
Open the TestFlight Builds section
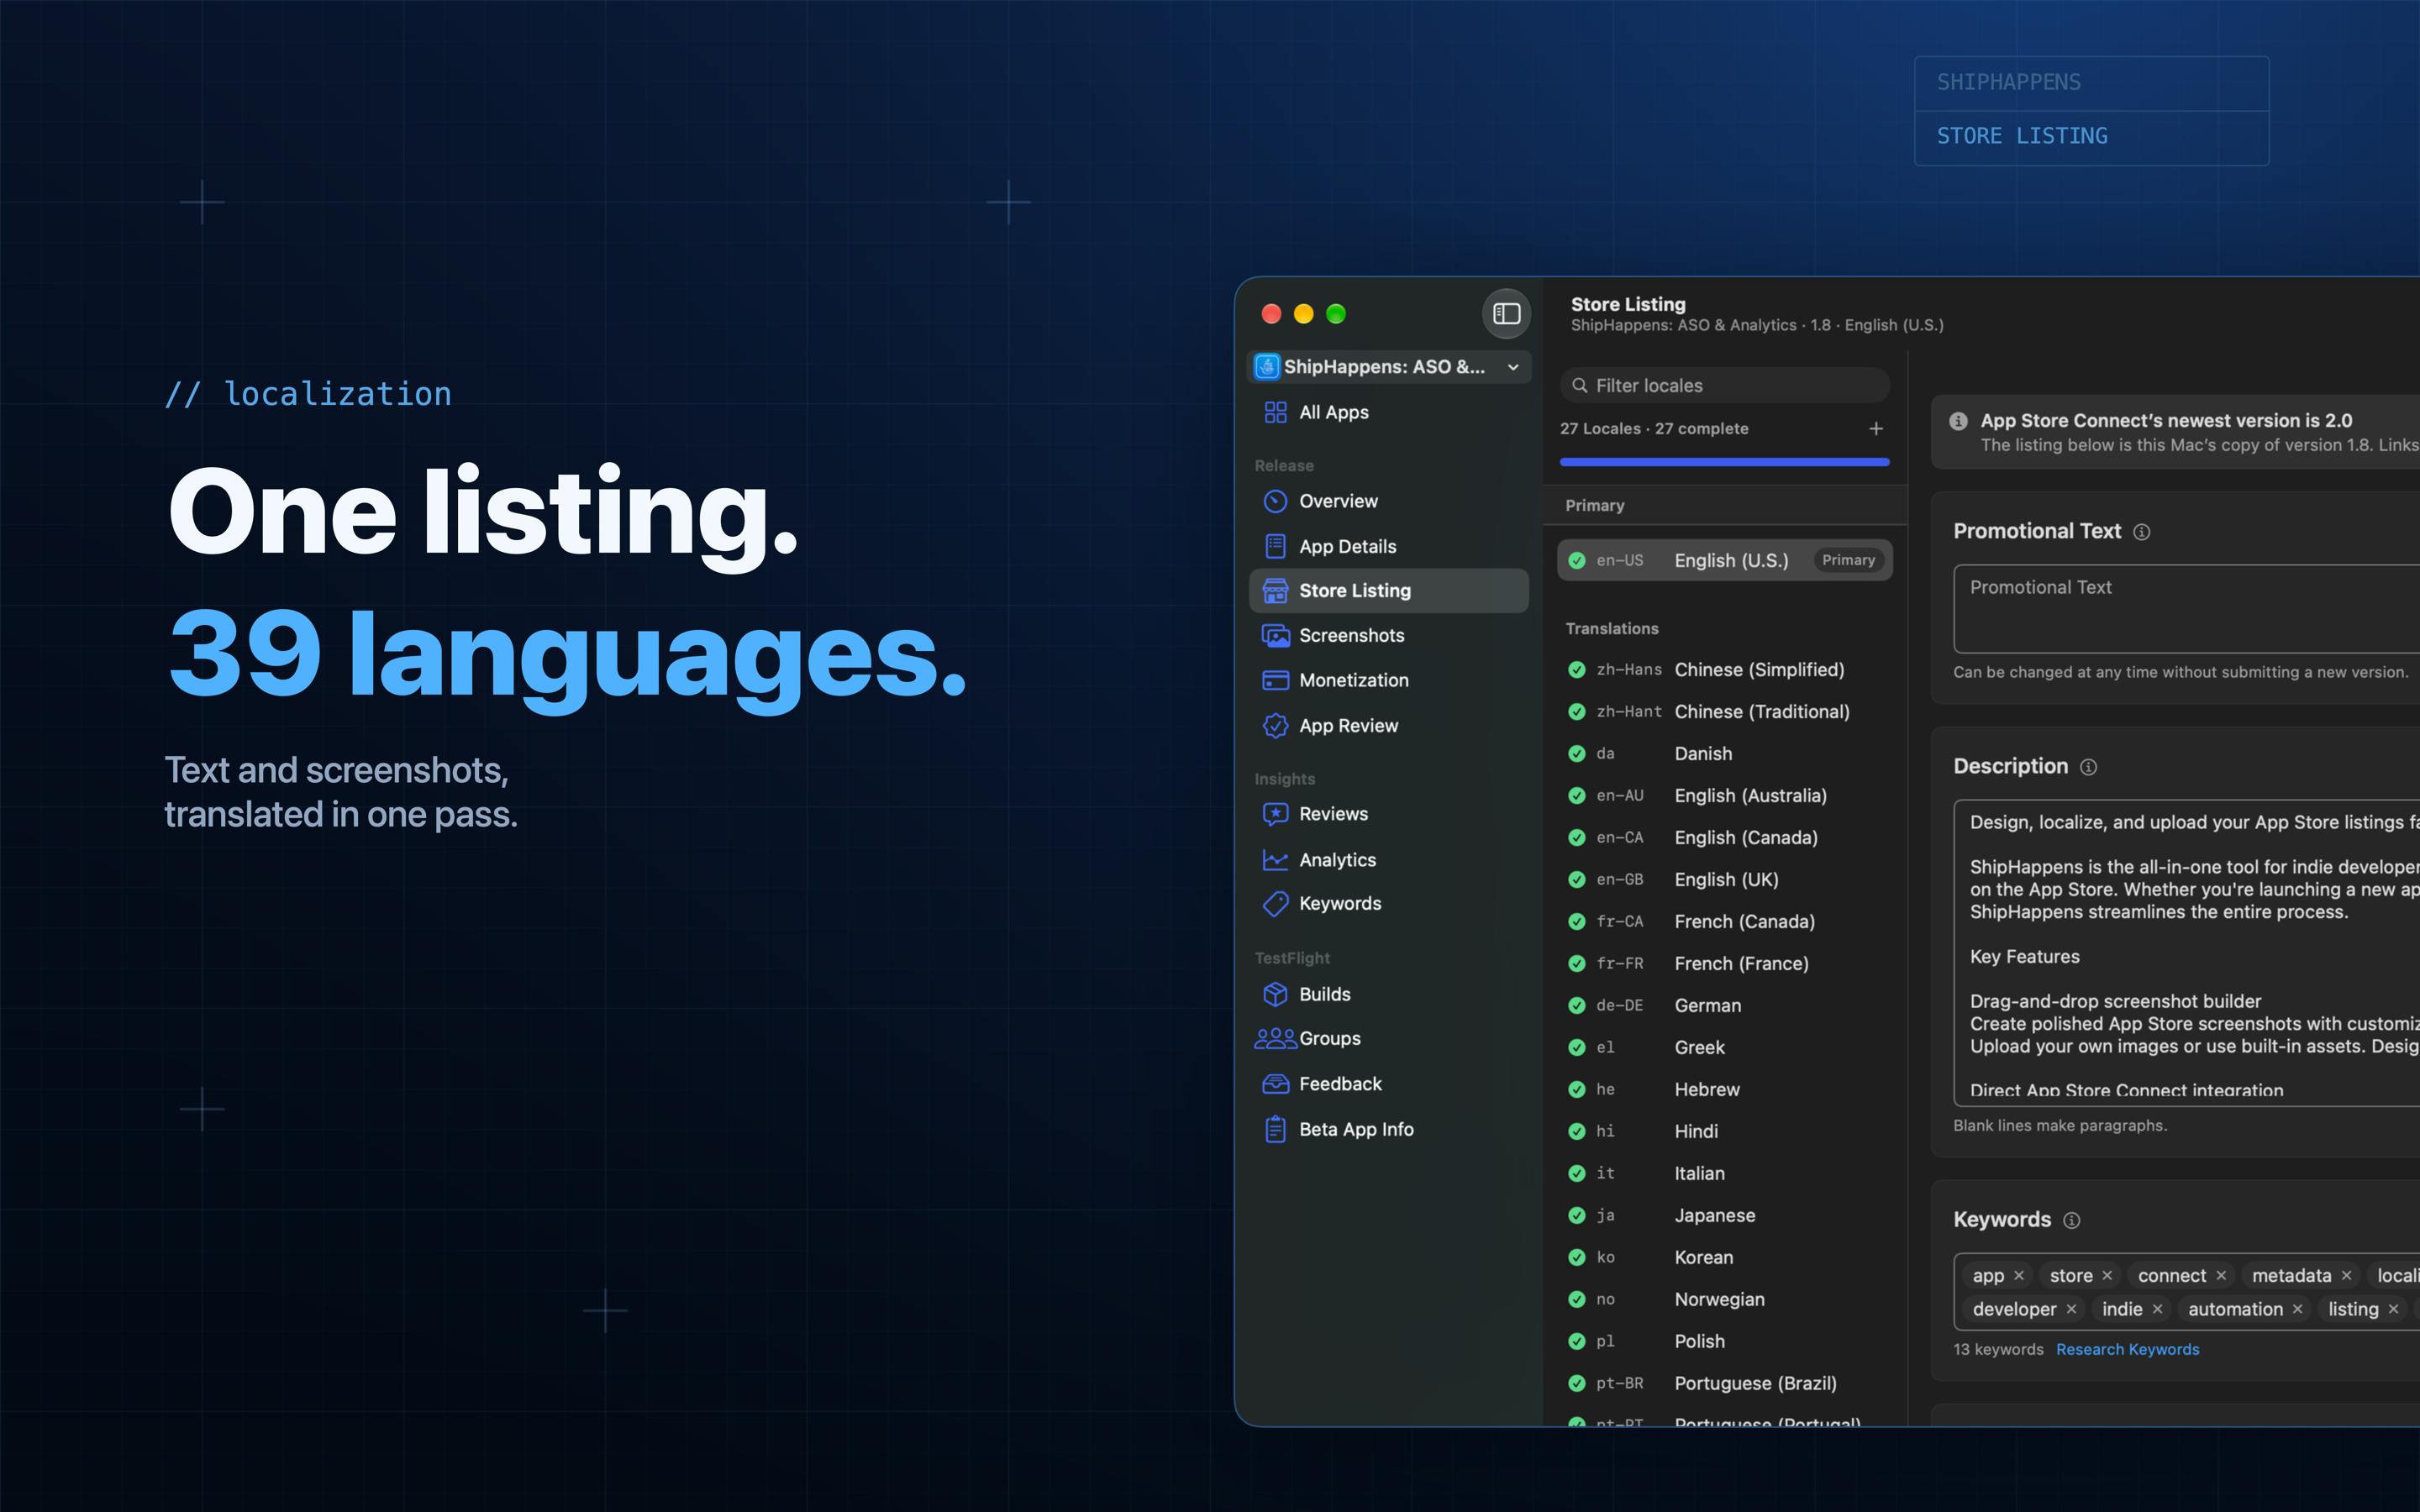point(1390,994)
